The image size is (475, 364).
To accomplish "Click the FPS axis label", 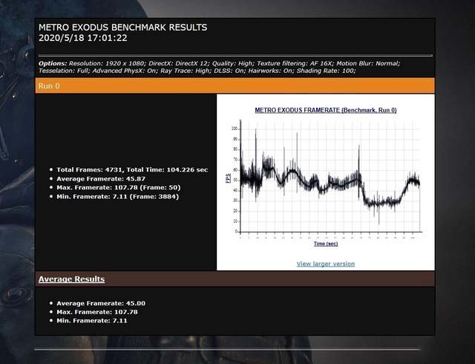I will pyautogui.click(x=228, y=178).
